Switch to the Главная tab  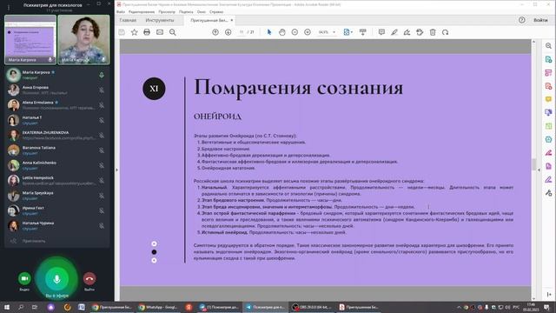(128, 20)
